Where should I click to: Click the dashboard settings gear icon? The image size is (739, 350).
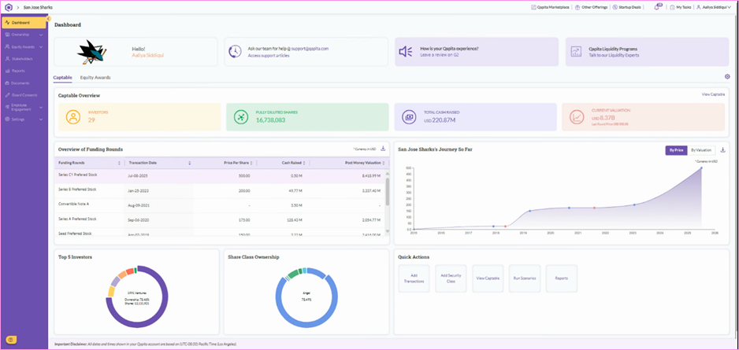pos(727,76)
